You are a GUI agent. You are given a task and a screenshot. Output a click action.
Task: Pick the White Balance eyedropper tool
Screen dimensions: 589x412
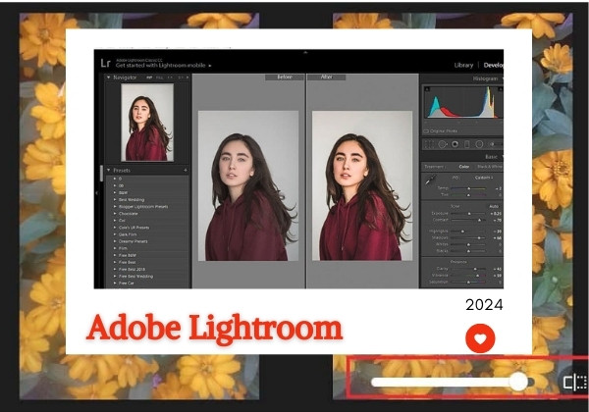tap(430, 180)
